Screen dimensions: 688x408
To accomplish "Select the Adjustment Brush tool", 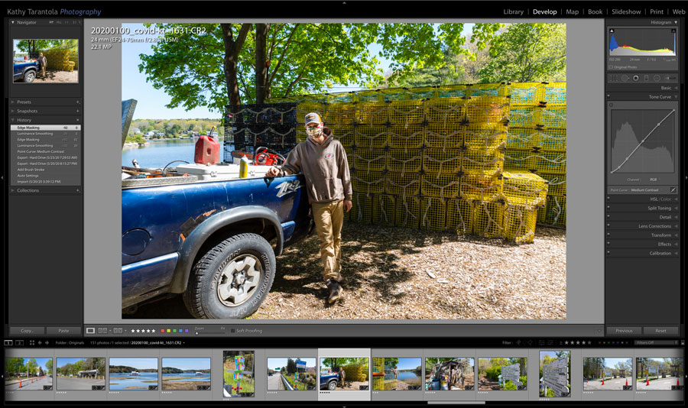I will [x=670, y=78].
